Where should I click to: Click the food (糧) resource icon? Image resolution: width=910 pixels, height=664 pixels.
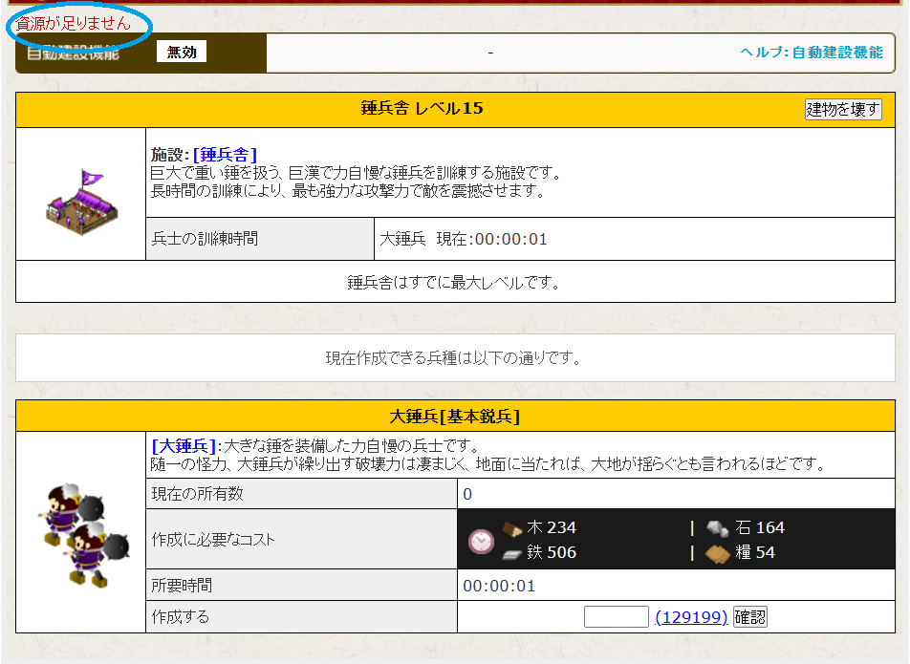click(719, 553)
